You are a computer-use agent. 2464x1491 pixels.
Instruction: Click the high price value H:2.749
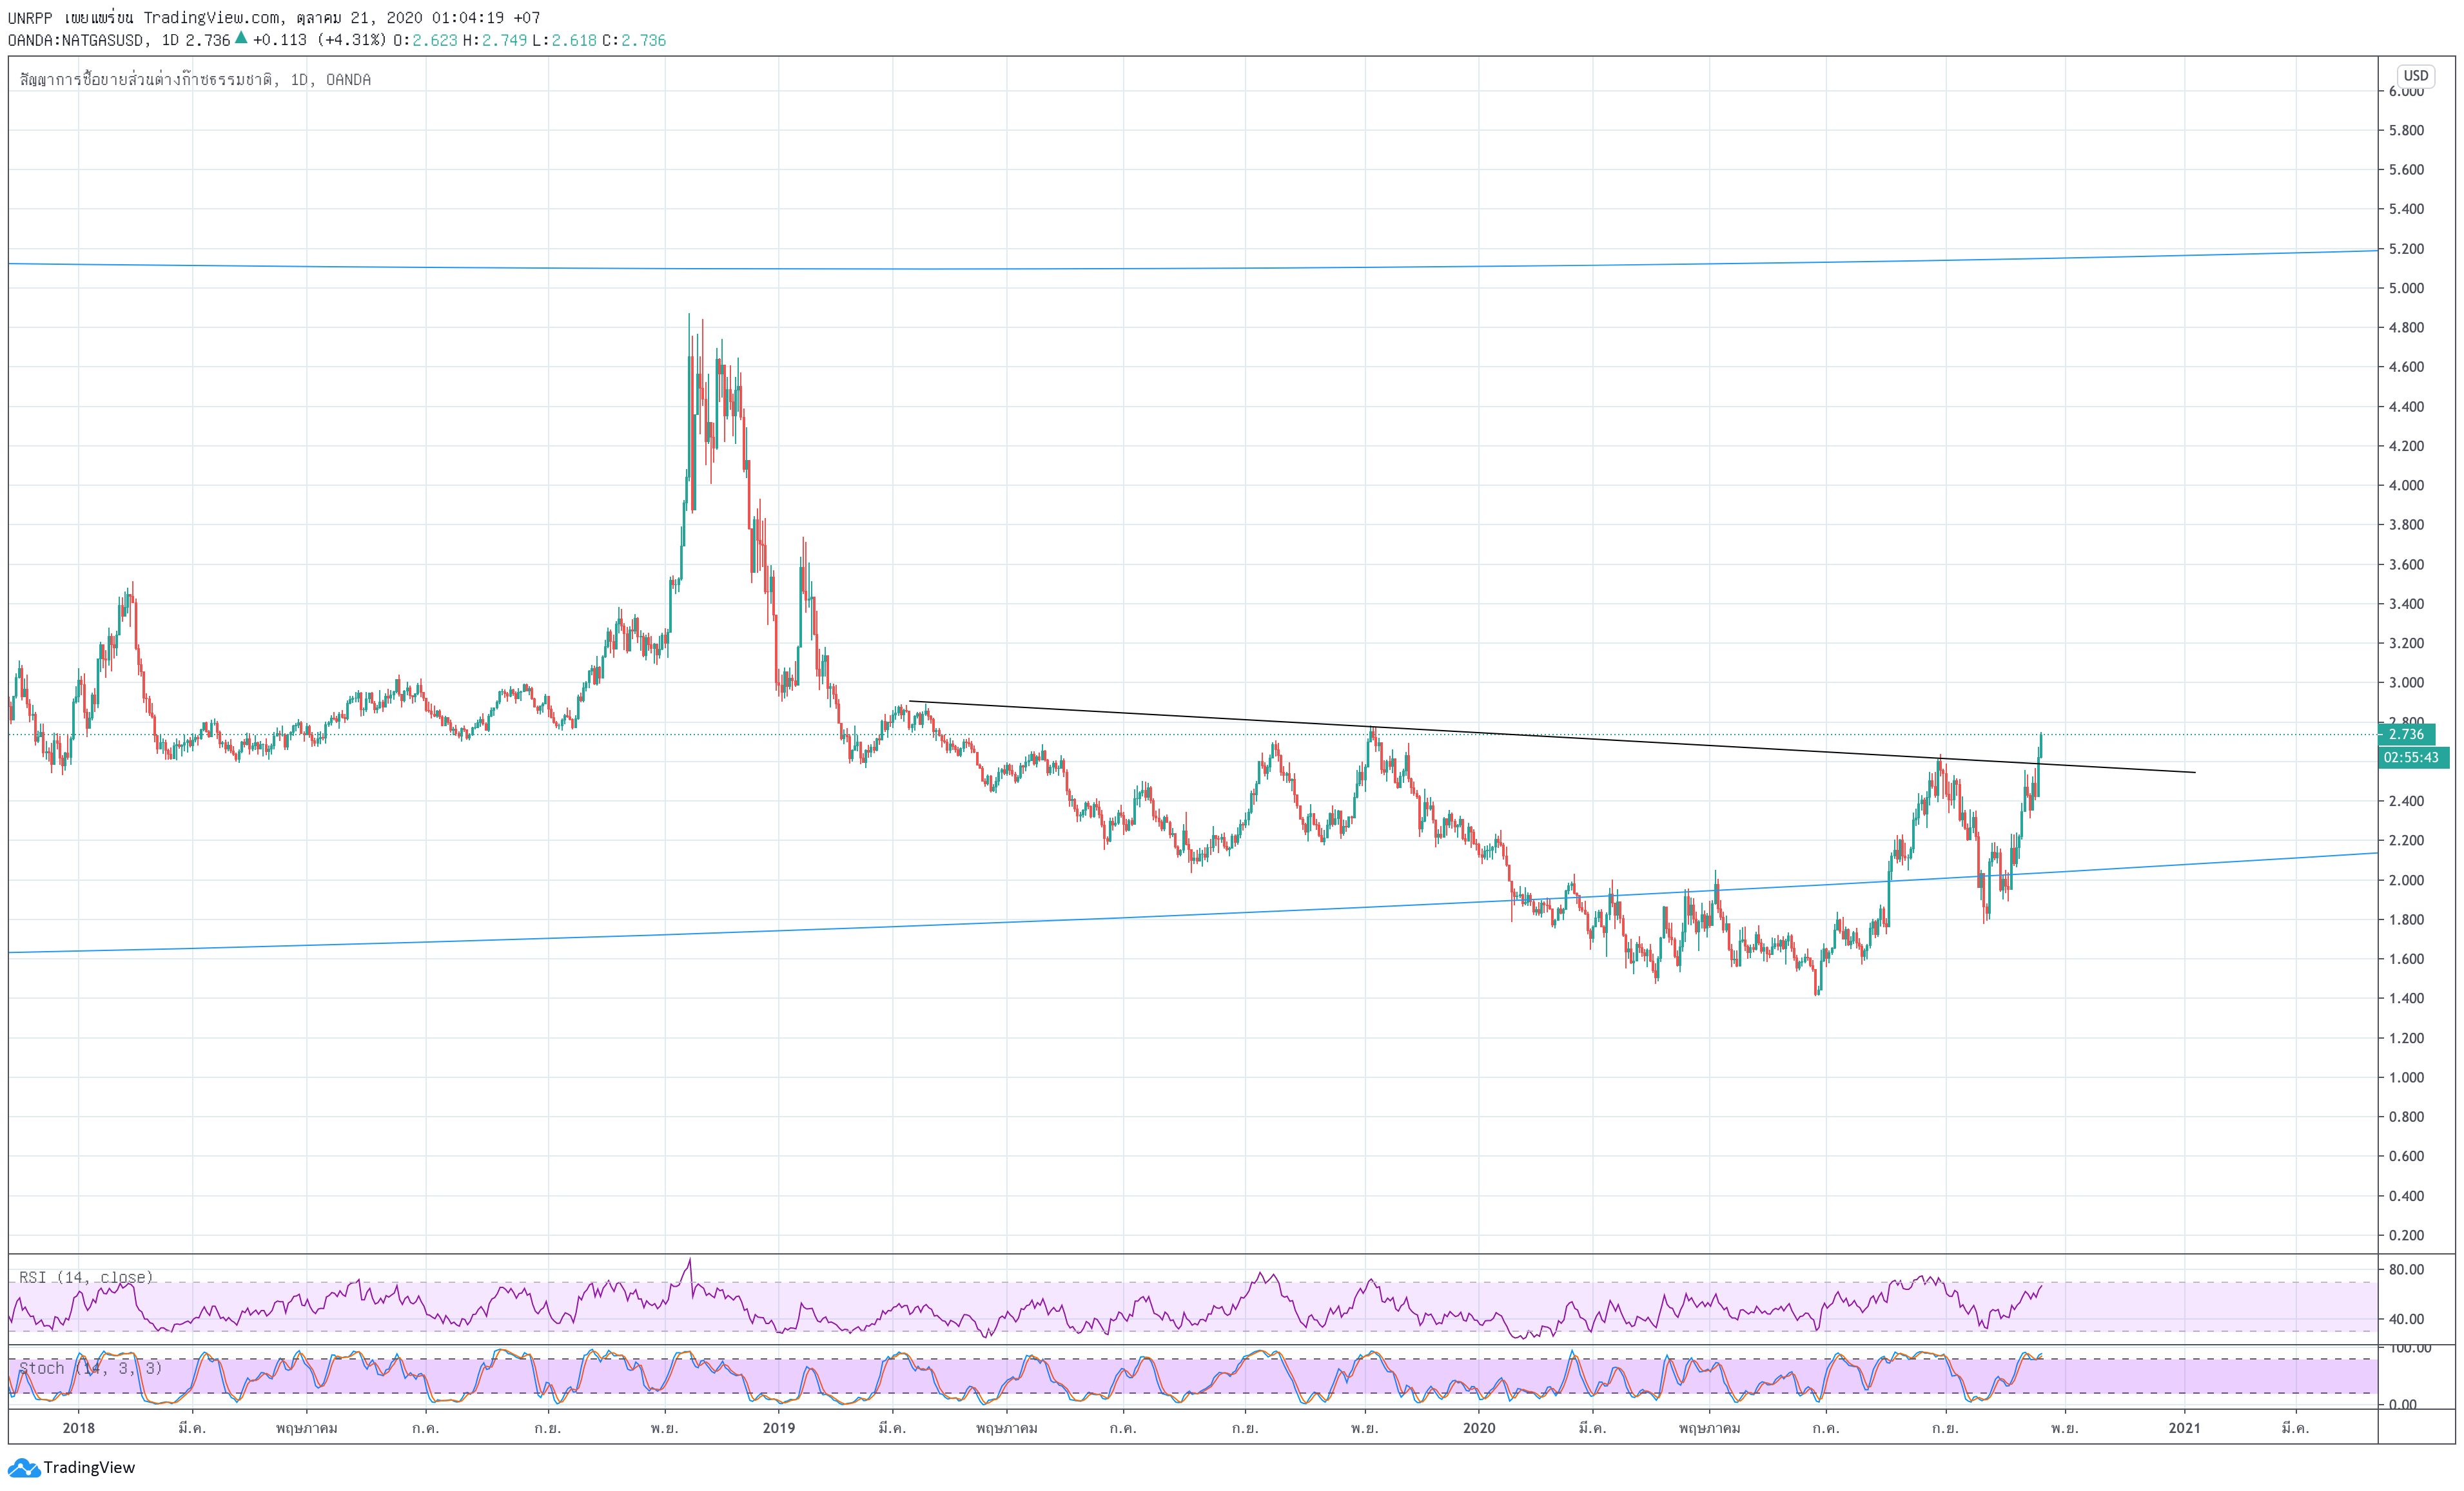pyautogui.click(x=494, y=40)
